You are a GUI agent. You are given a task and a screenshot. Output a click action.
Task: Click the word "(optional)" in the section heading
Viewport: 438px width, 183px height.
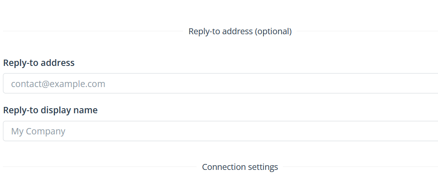point(273,31)
